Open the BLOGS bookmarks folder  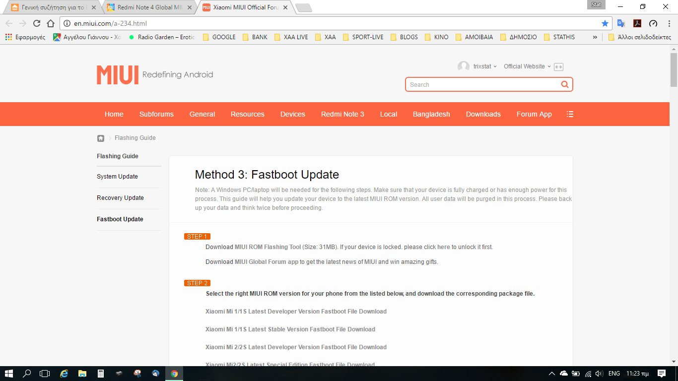point(404,37)
